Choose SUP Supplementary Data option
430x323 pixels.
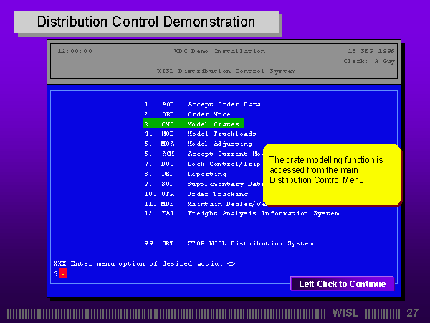204,184
